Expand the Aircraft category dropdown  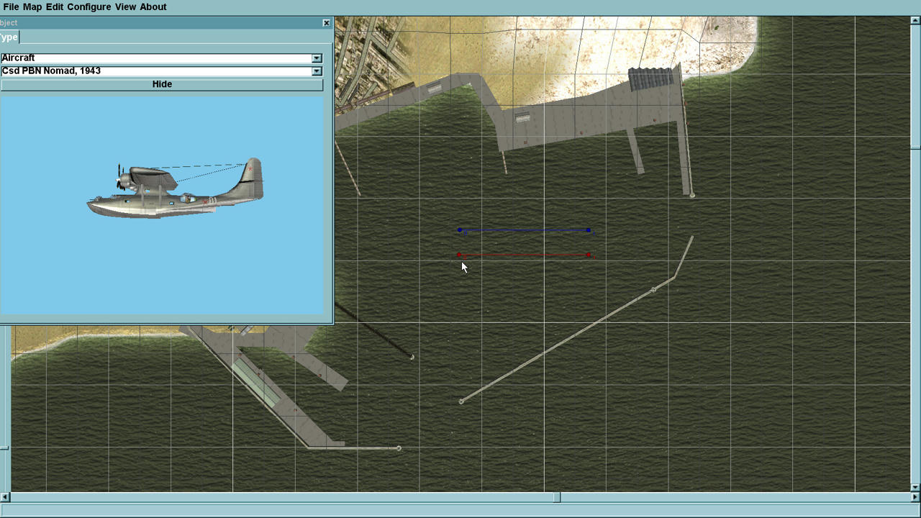[x=317, y=58]
